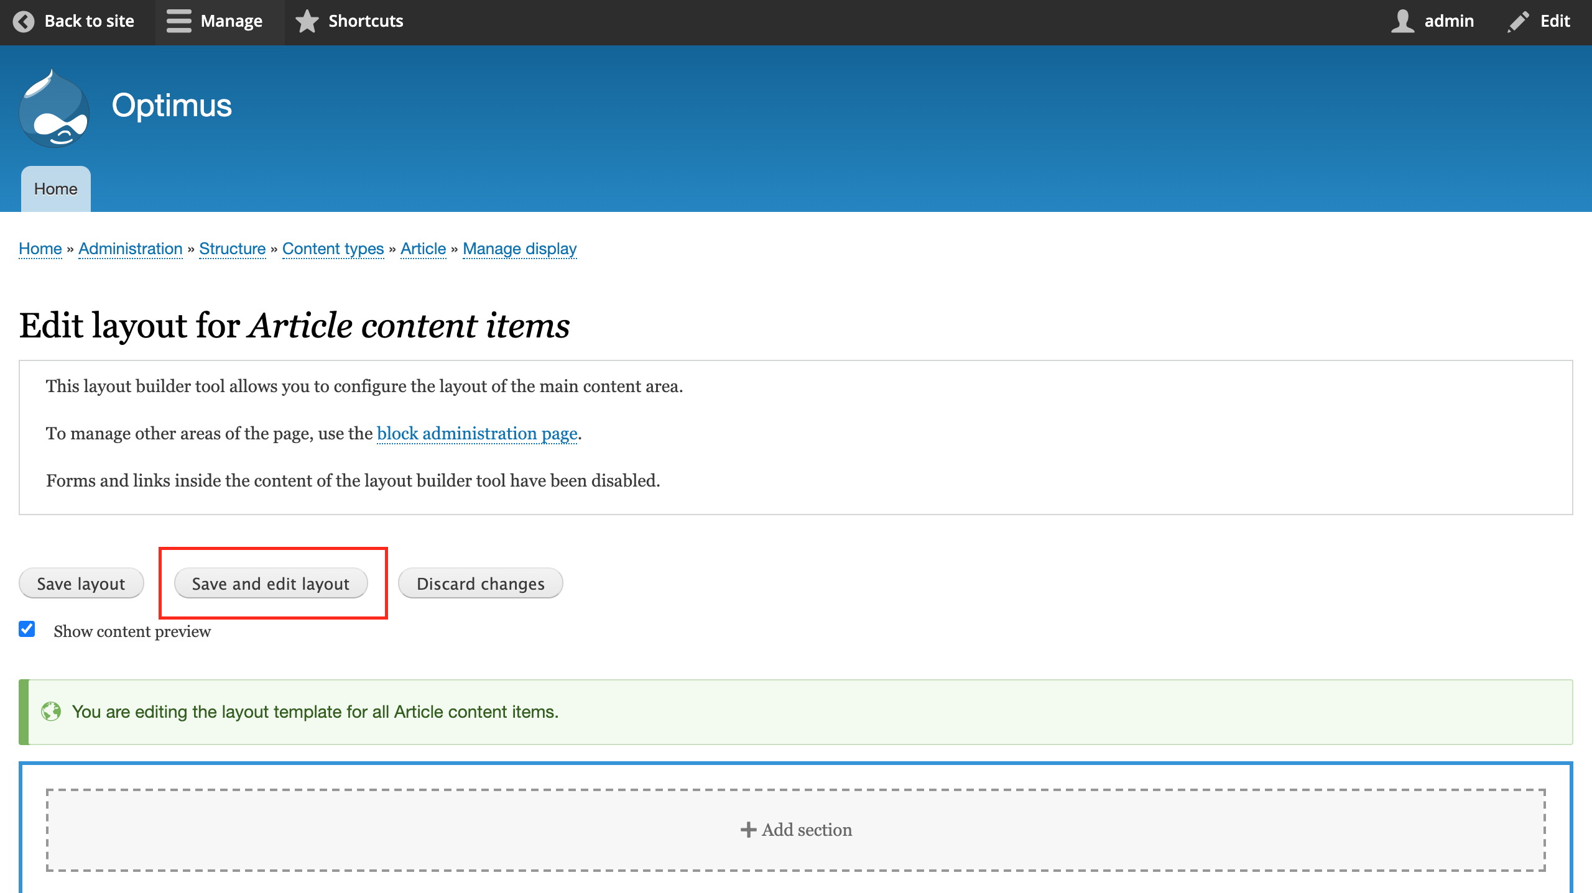Click the Save and edit layout button

click(x=271, y=583)
